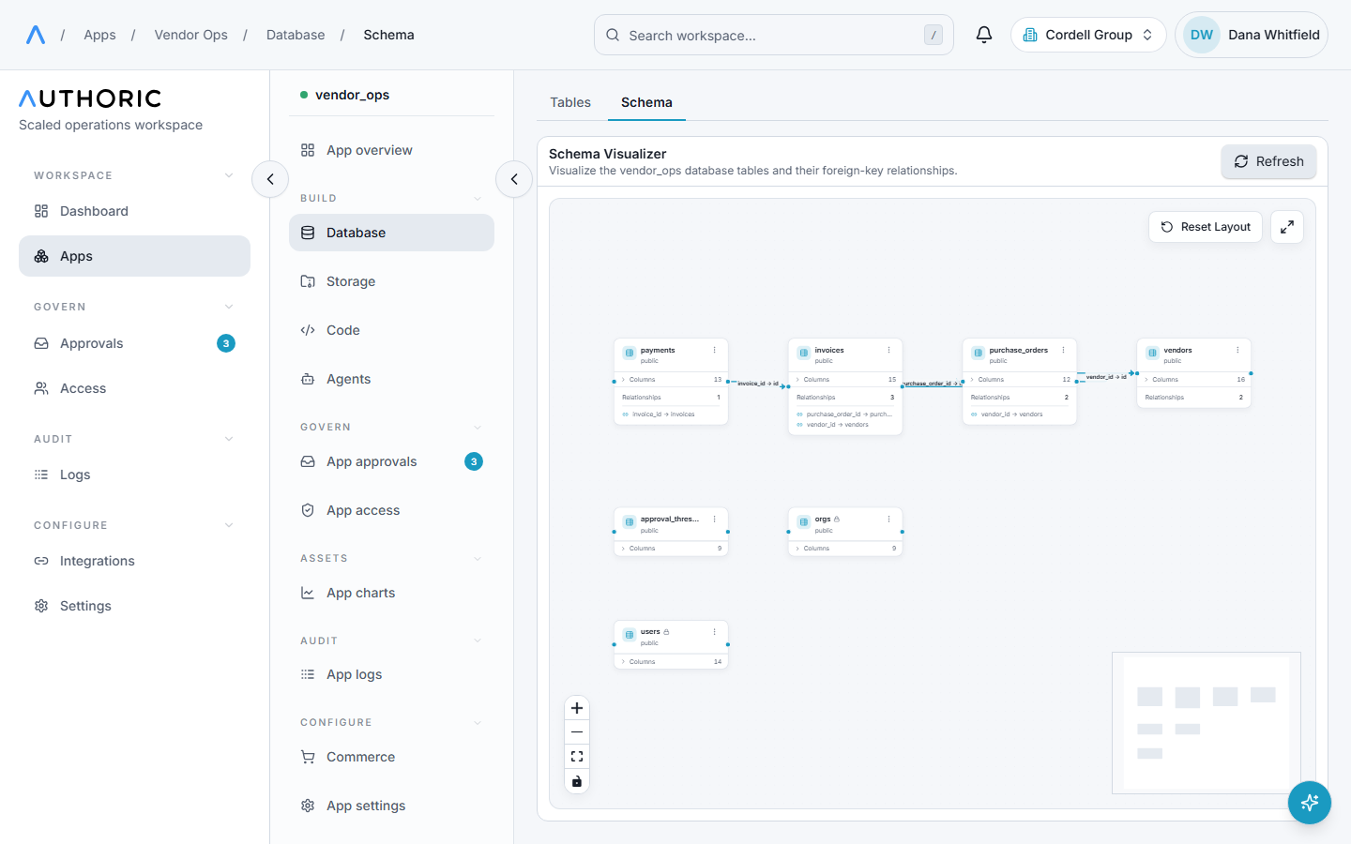Click the Authoric logo in breadcrumb
This screenshot has height=844, width=1351.
36,35
